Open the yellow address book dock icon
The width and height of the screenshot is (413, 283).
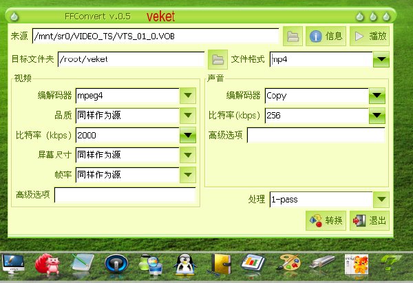(222, 264)
